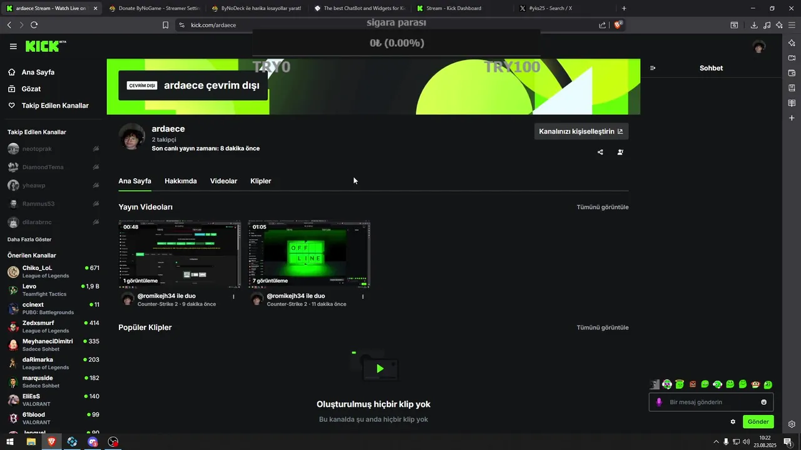801x450 pixels.
Task: View all Yayın Videoları via Tümünü görüntüle
Action: pos(603,207)
